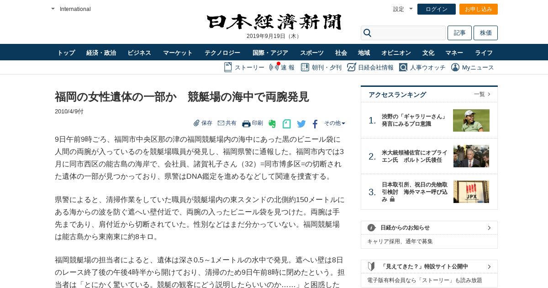
Task: Open the テクノロジー section
Action: coord(222,53)
